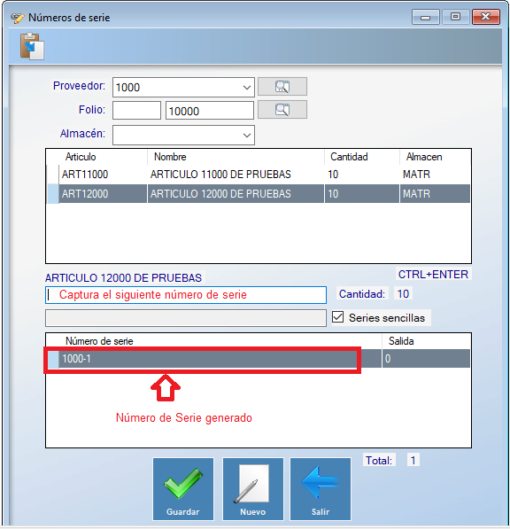Select serial number 1000-1 row

tap(259, 358)
